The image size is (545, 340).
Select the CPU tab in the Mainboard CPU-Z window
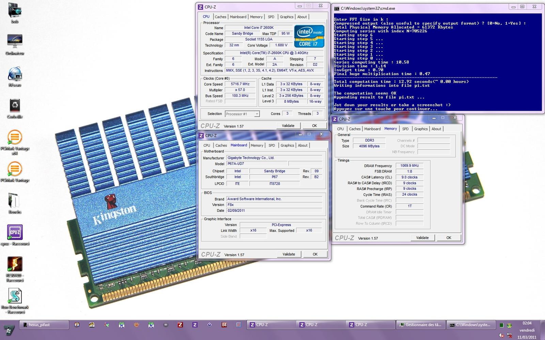pos(207,145)
